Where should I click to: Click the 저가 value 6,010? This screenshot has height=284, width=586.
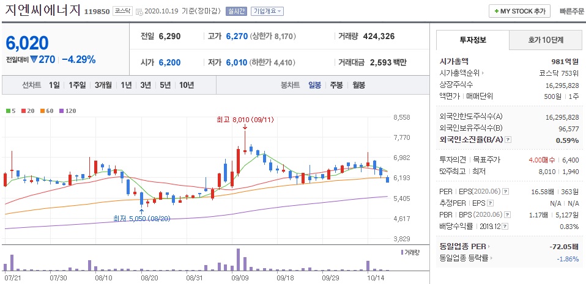[237, 62]
